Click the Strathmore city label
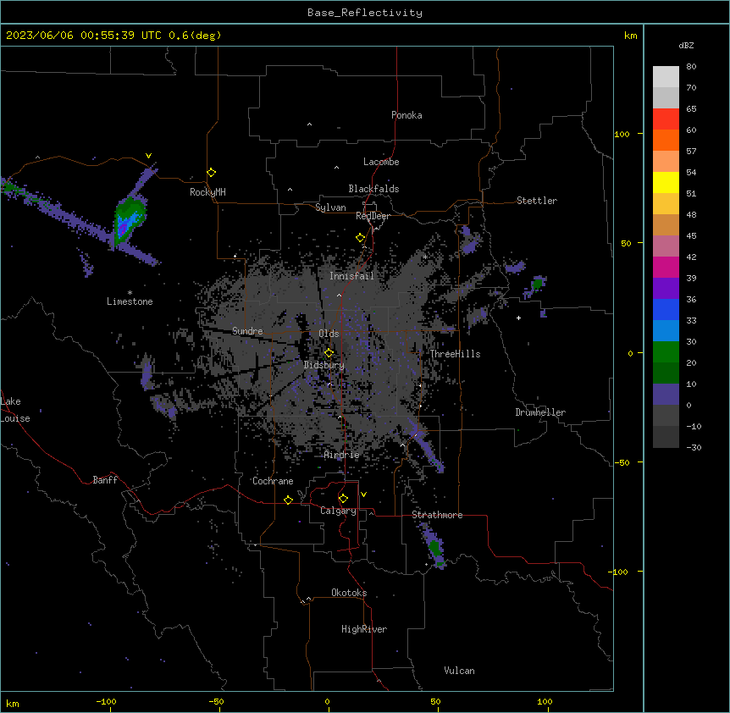This screenshot has height=713, width=730. click(x=437, y=515)
